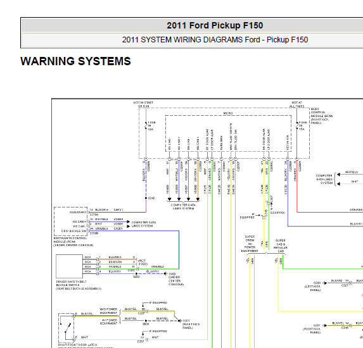Viewport: 363px width, 348px height.
Task: Click the 'BLU/GRY' label on the dashed G303 wire
Action: tap(153, 271)
